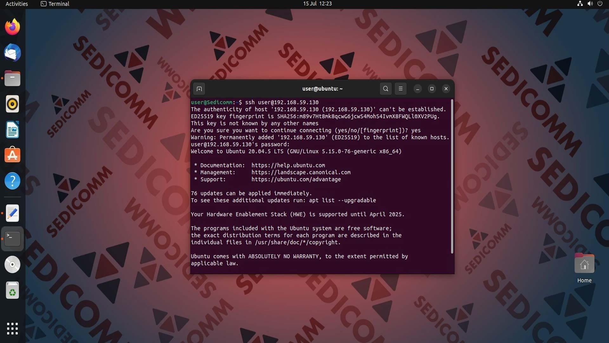Click the /usr/share/doc/*/copyright line
Screen dimensions: 609x343
(265, 242)
